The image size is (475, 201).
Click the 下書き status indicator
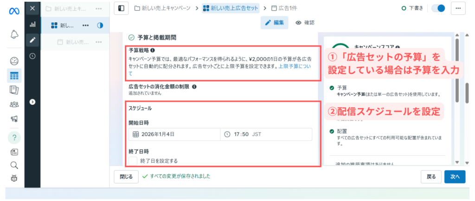[412, 8]
